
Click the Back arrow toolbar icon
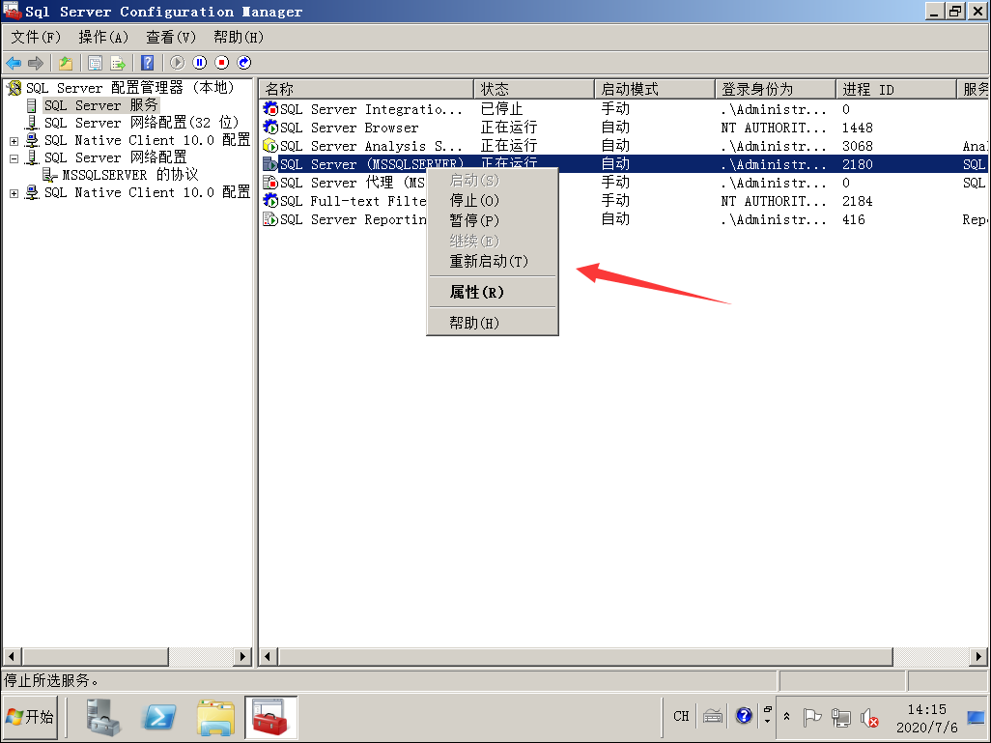(x=14, y=63)
